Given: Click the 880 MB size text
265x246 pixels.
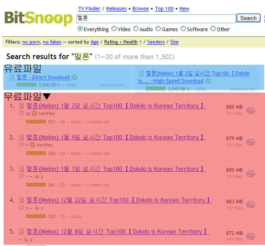Looking at the screenshot, I should tap(234, 107).
